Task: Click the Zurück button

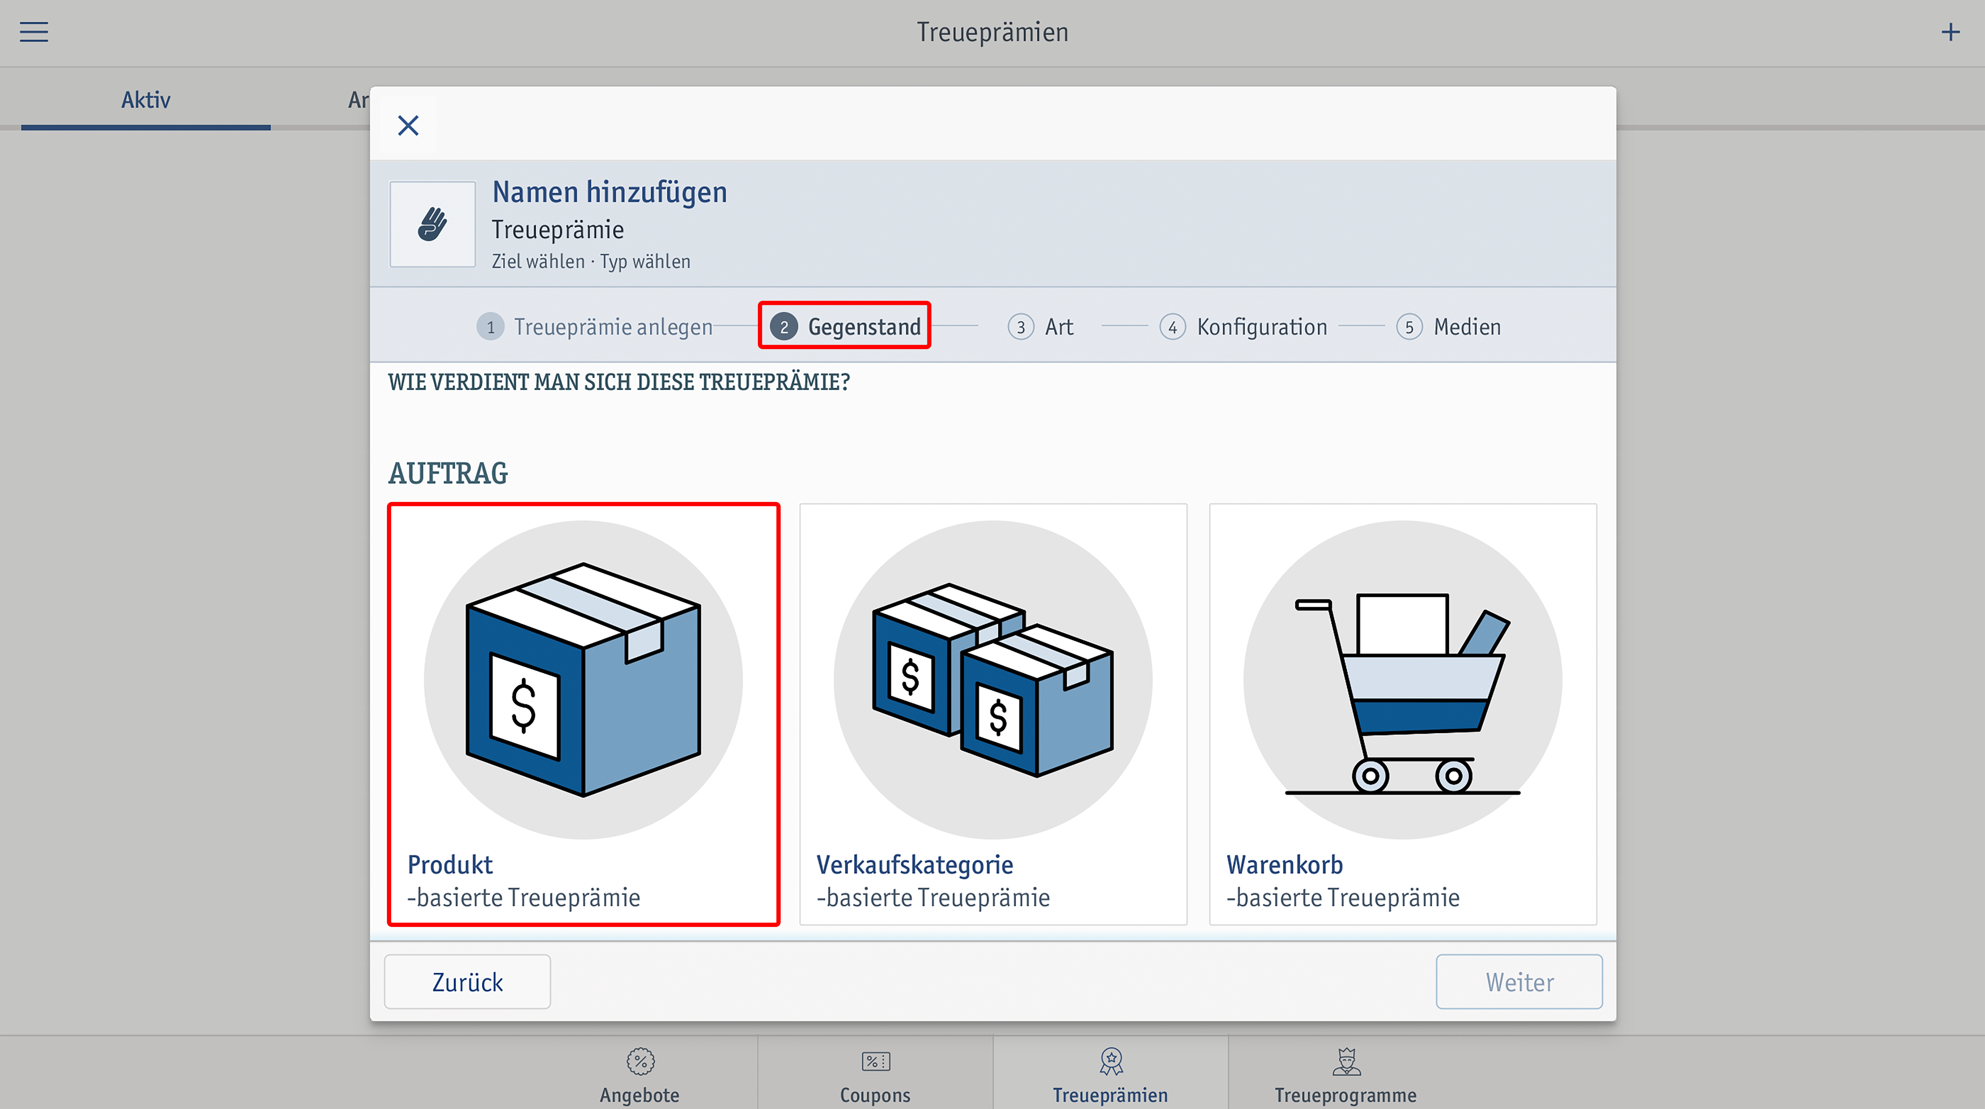Action: [468, 982]
